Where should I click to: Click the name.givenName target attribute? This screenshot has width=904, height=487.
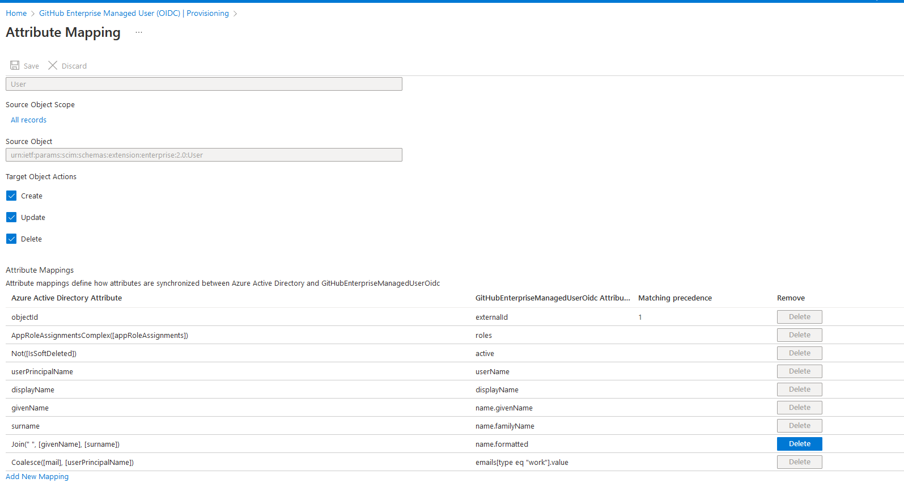click(x=504, y=408)
